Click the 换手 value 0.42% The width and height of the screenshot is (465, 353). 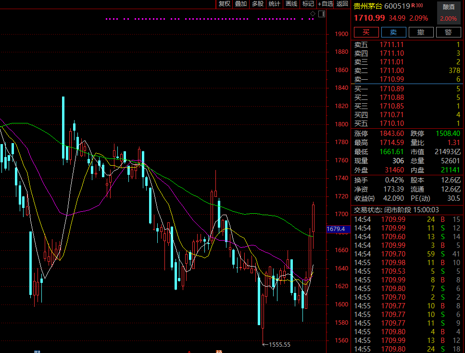(x=394, y=180)
